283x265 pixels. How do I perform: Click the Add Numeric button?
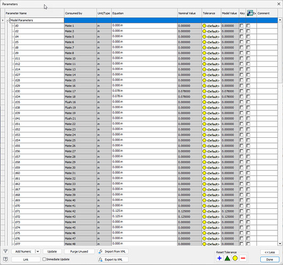coord(23,251)
